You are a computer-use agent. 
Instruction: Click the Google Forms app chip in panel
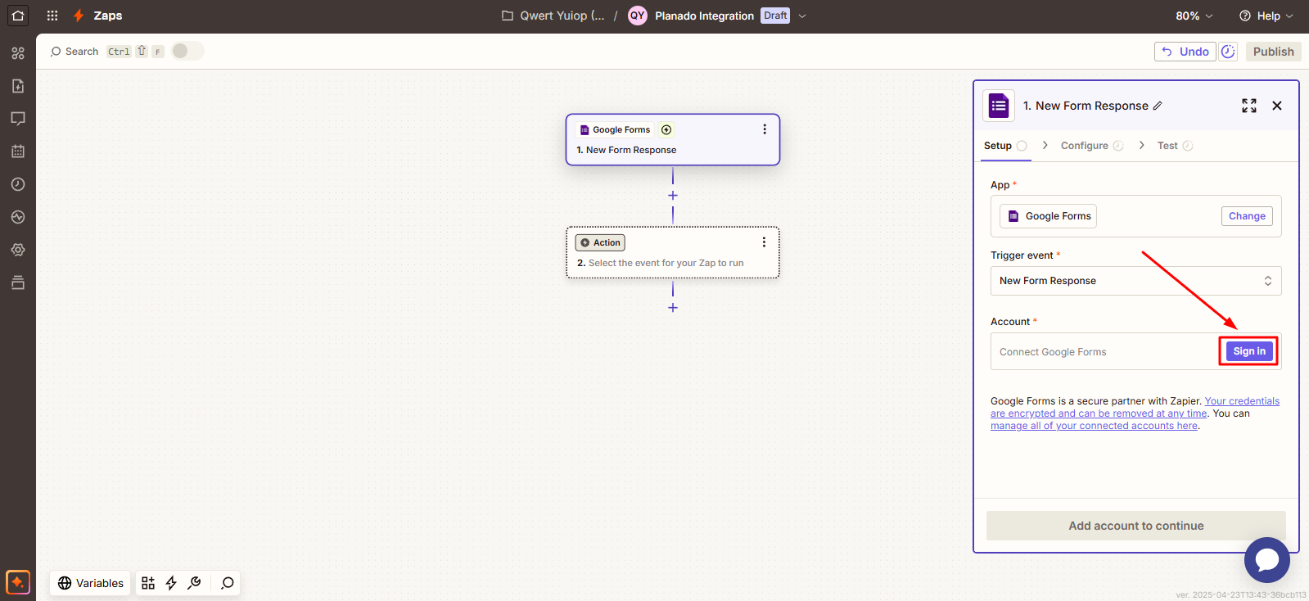click(x=1048, y=216)
